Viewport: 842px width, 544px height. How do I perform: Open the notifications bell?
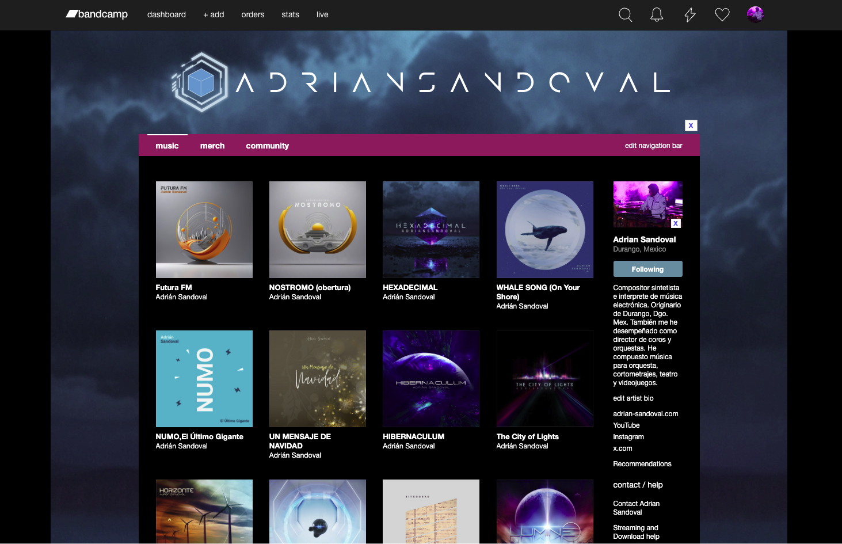click(657, 15)
